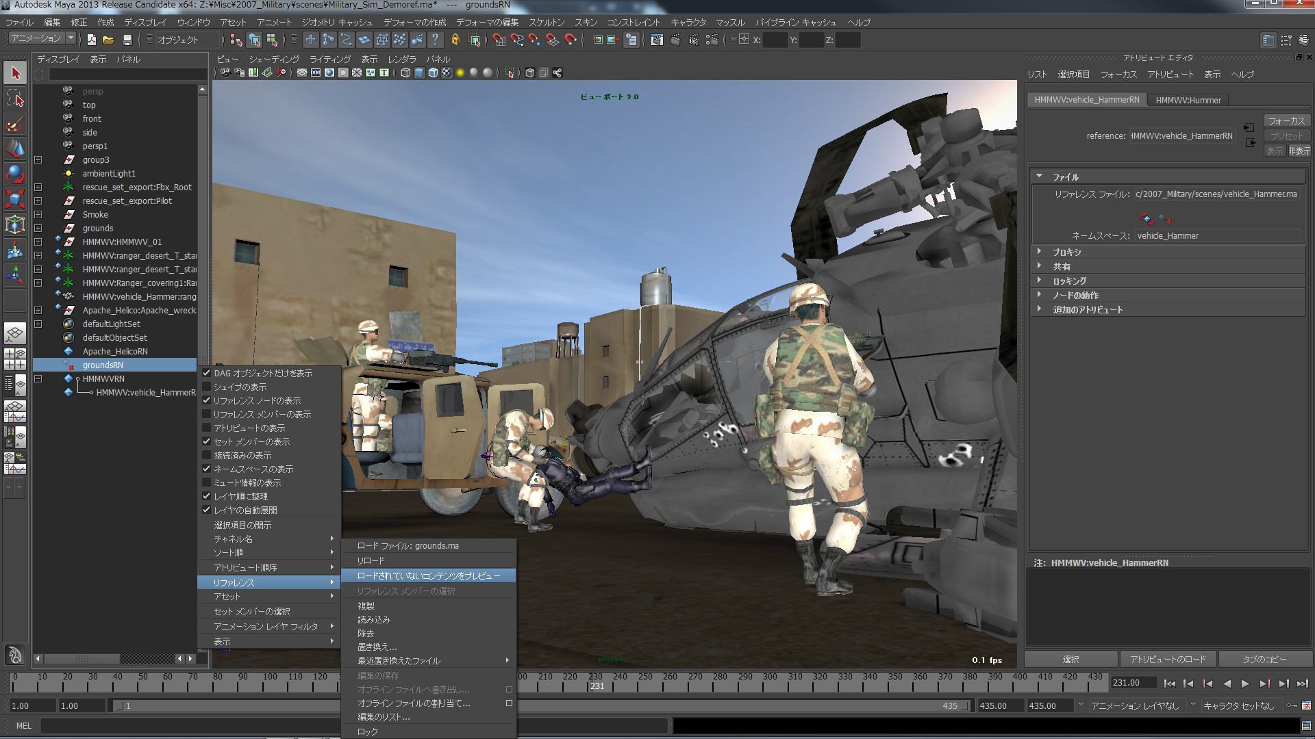Open the Script Editor icon at bottom right
This screenshot has height=739, width=1315.
pos(1305,726)
